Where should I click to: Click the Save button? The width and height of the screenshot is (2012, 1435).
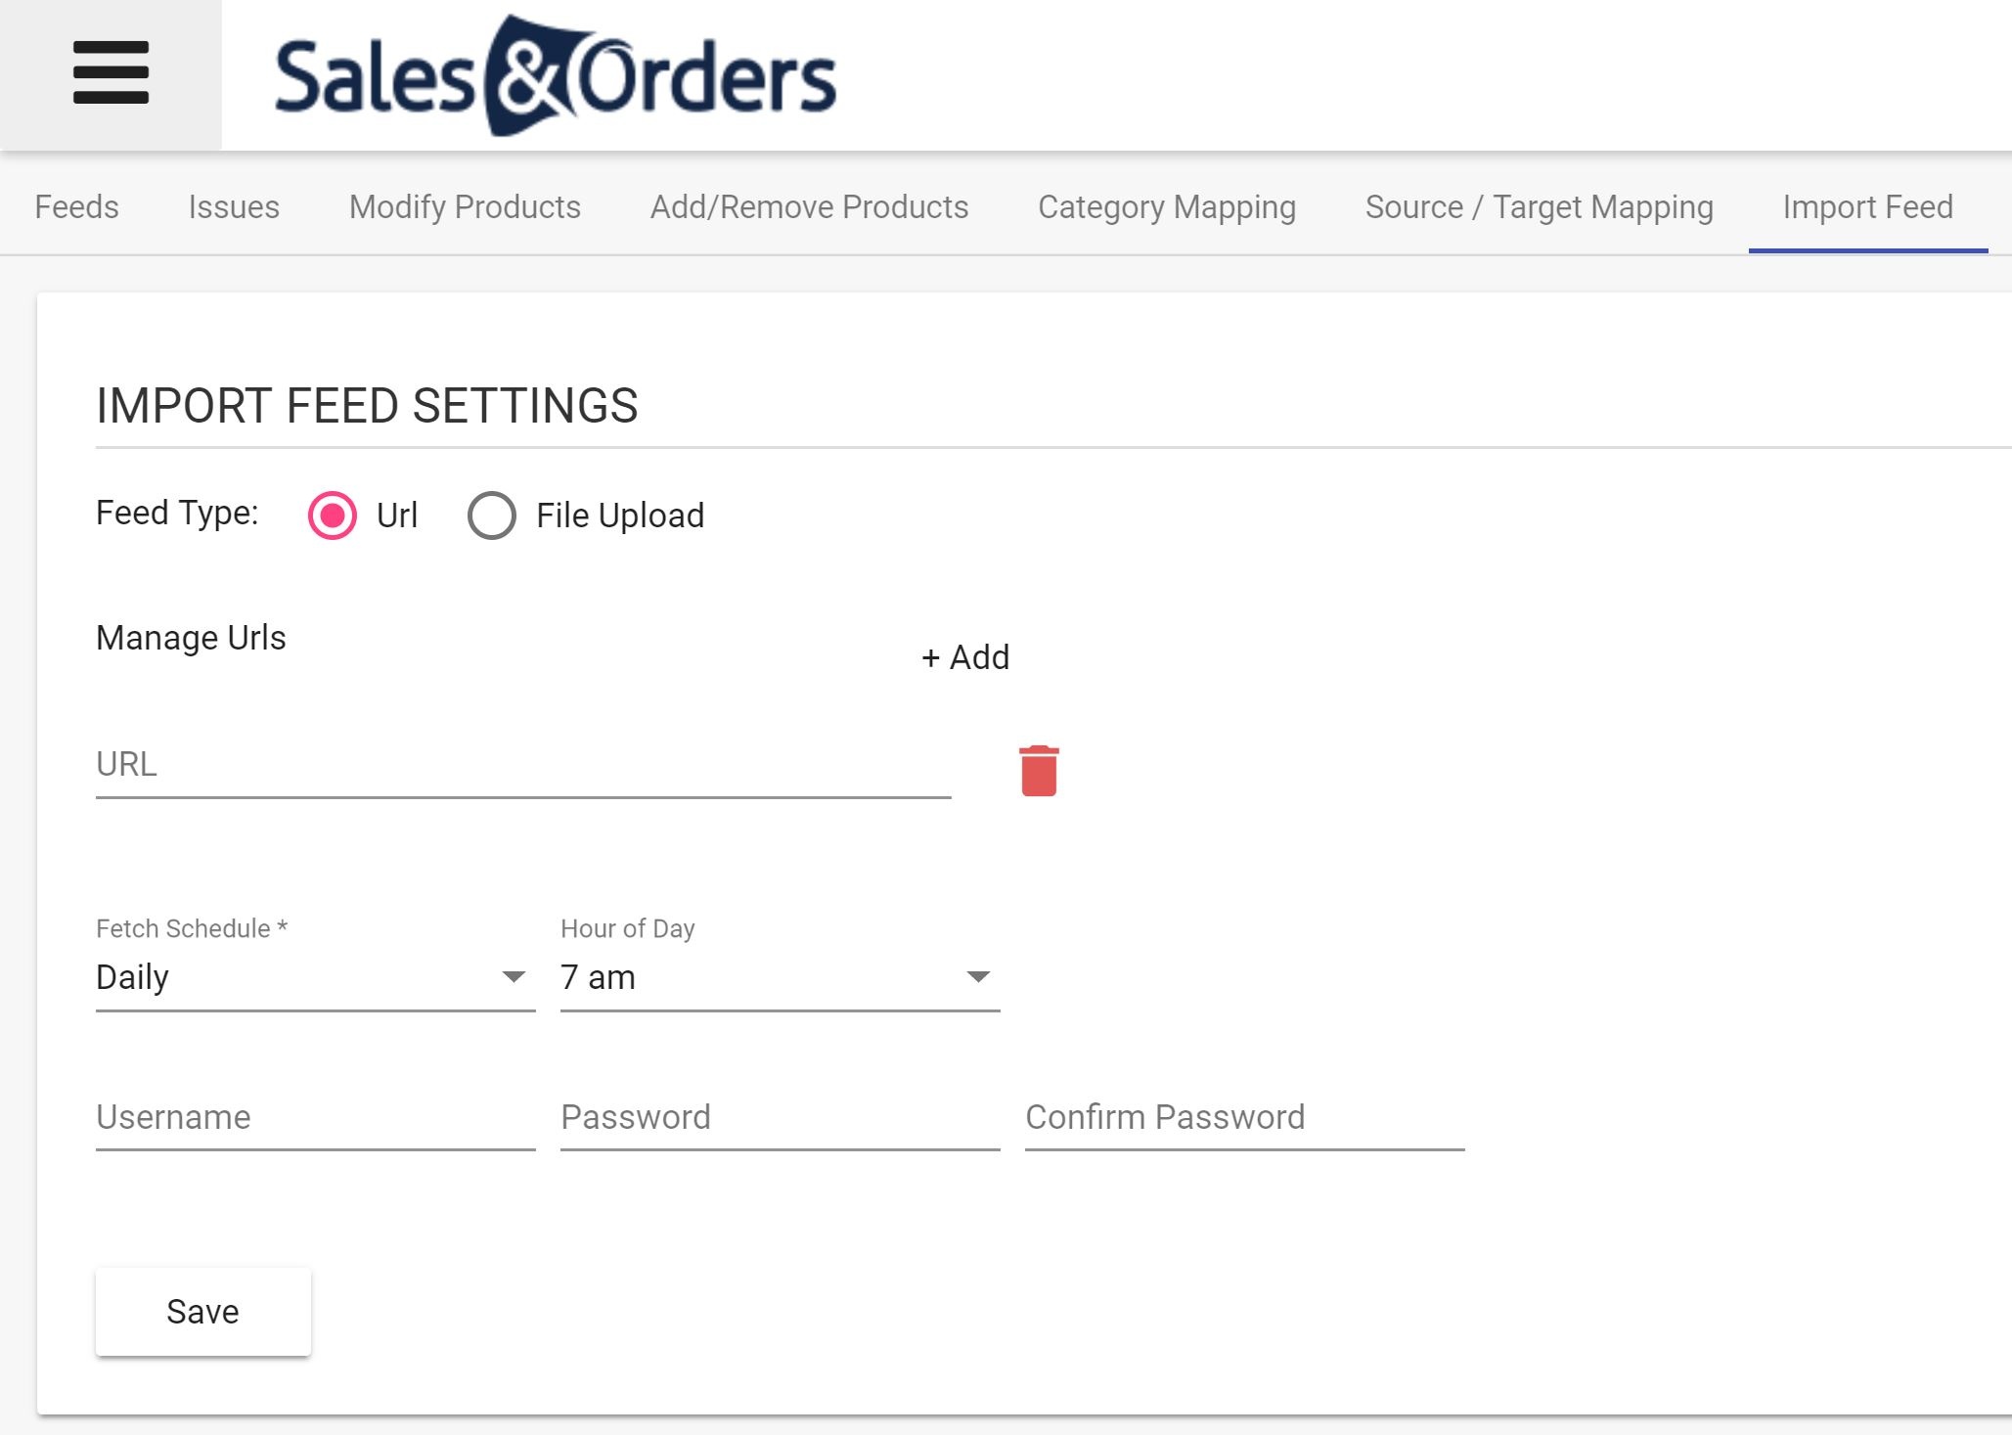point(202,1311)
